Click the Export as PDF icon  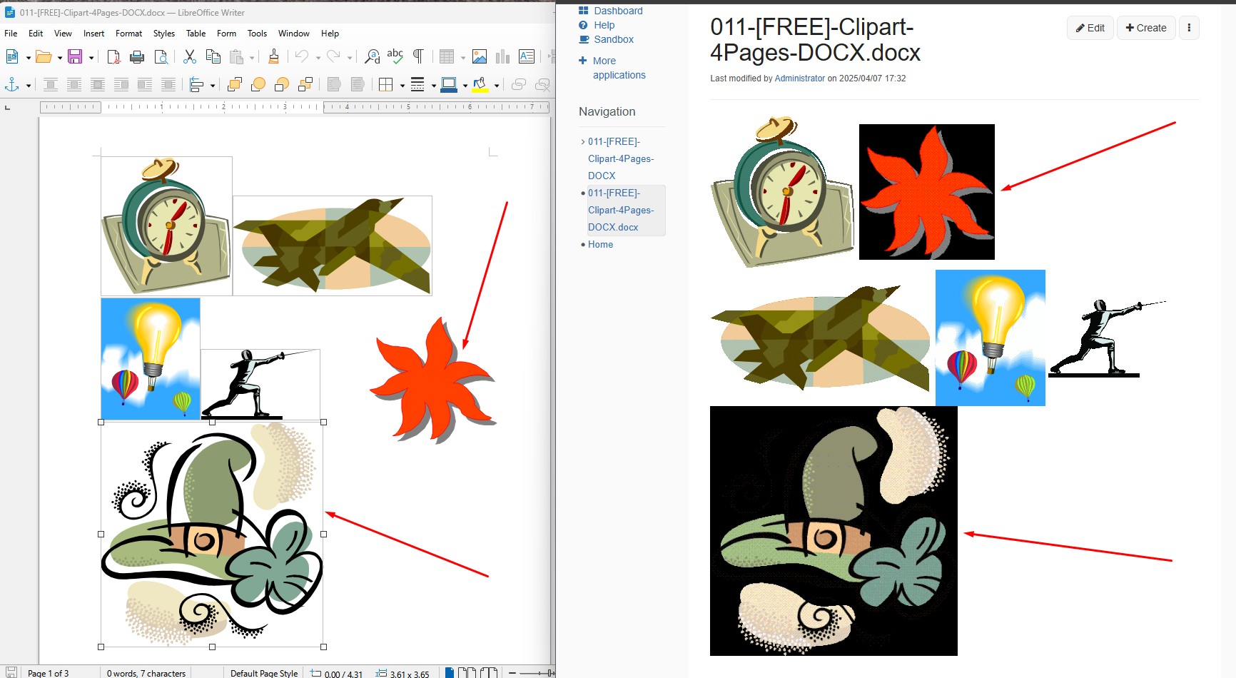pyautogui.click(x=113, y=57)
